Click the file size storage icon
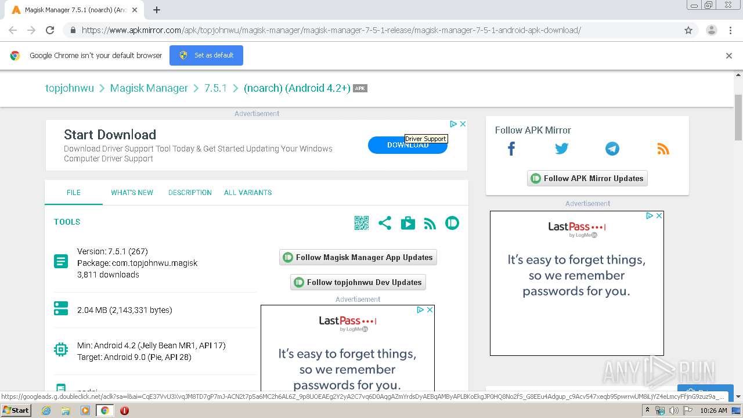Image resolution: width=743 pixels, height=418 pixels. coord(61,308)
